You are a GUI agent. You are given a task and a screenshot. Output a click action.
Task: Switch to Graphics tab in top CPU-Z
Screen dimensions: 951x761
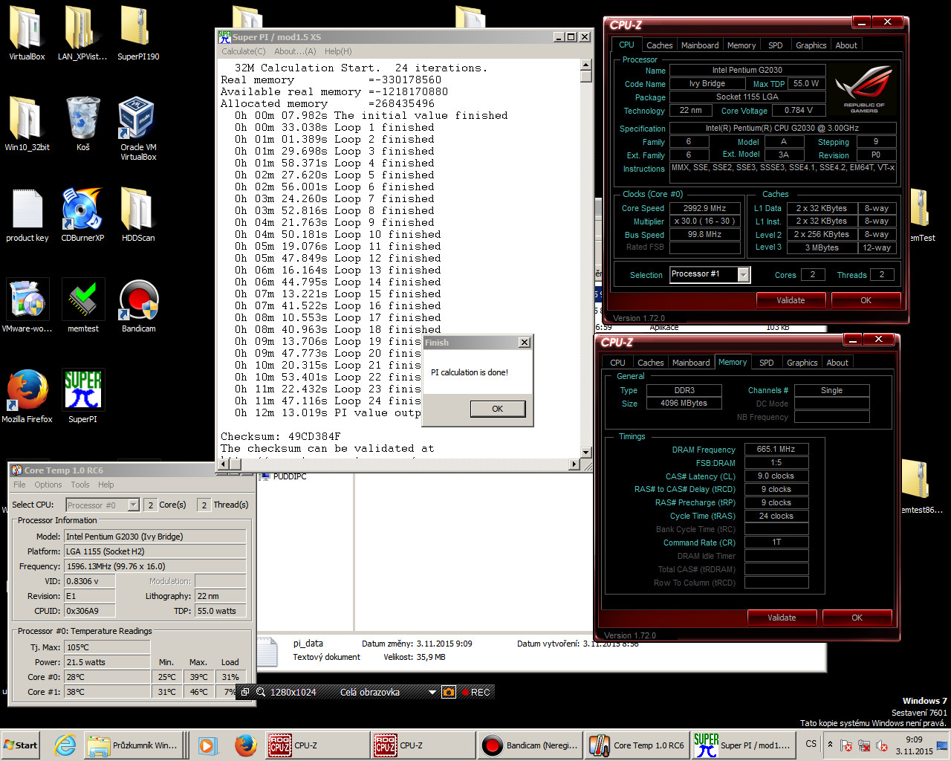[811, 45]
